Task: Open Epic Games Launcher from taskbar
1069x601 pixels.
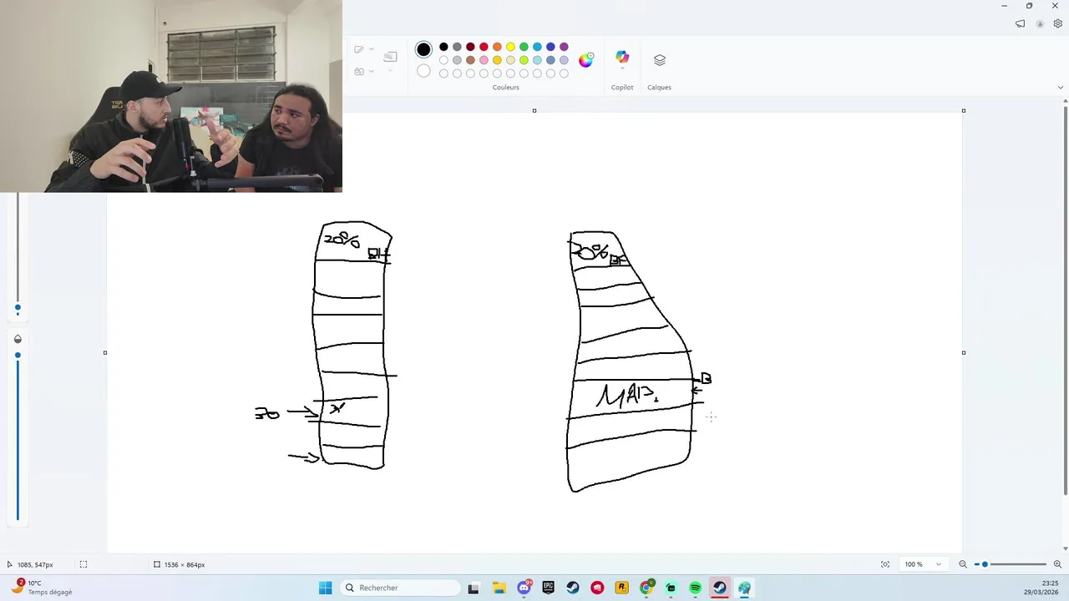Action: (548, 588)
